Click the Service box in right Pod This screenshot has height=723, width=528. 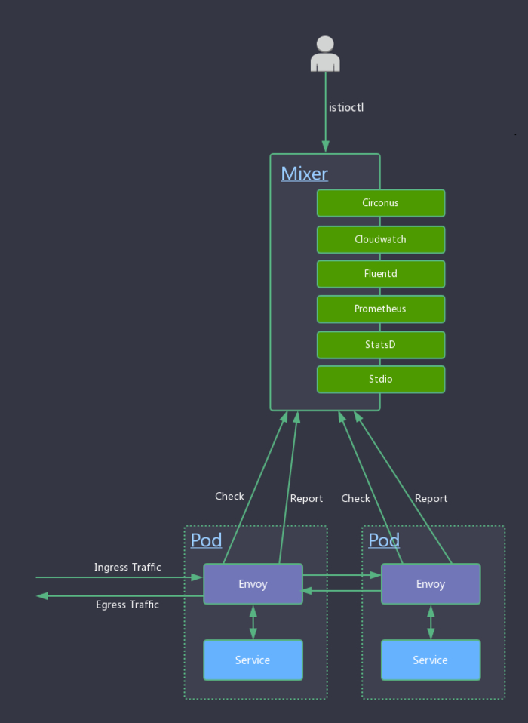tap(431, 660)
